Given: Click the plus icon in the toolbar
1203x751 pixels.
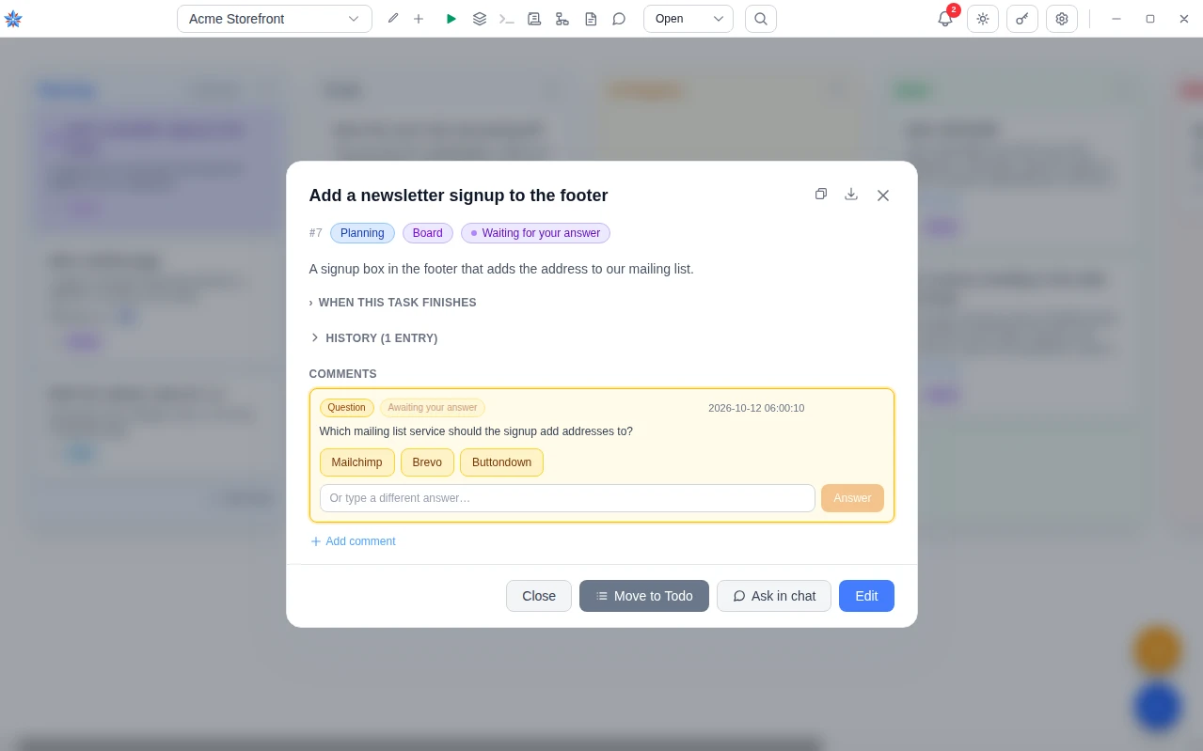Looking at the screenshot, I should click(x=419, y=19).
